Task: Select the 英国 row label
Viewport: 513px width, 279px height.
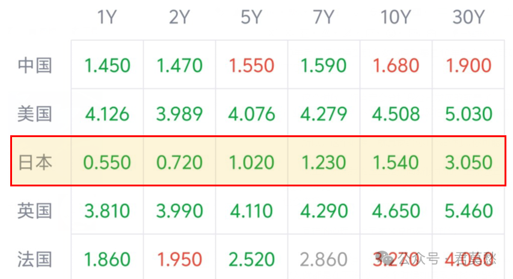Action: [35, 211]
